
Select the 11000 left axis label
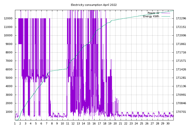pyautogui.click(x=8, y=27)
